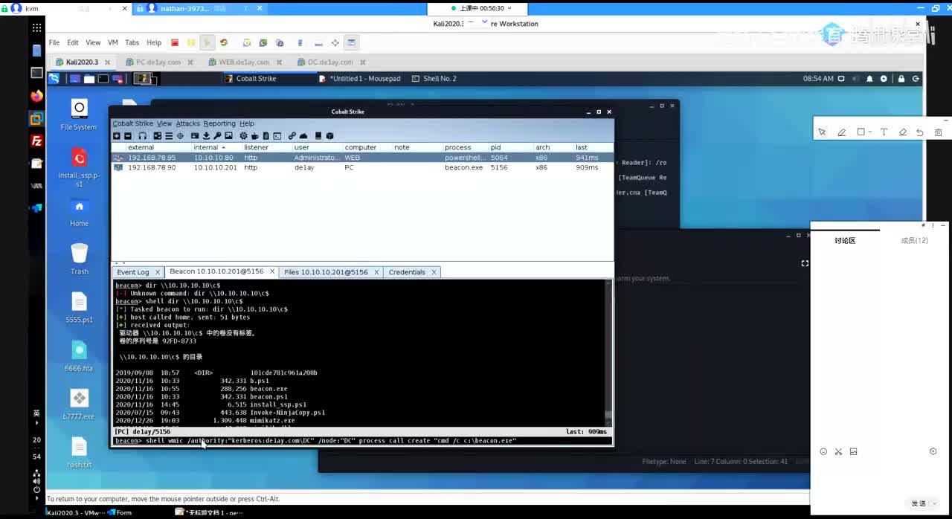Select the 192.168.78.95 WEB beacon row

362,158
